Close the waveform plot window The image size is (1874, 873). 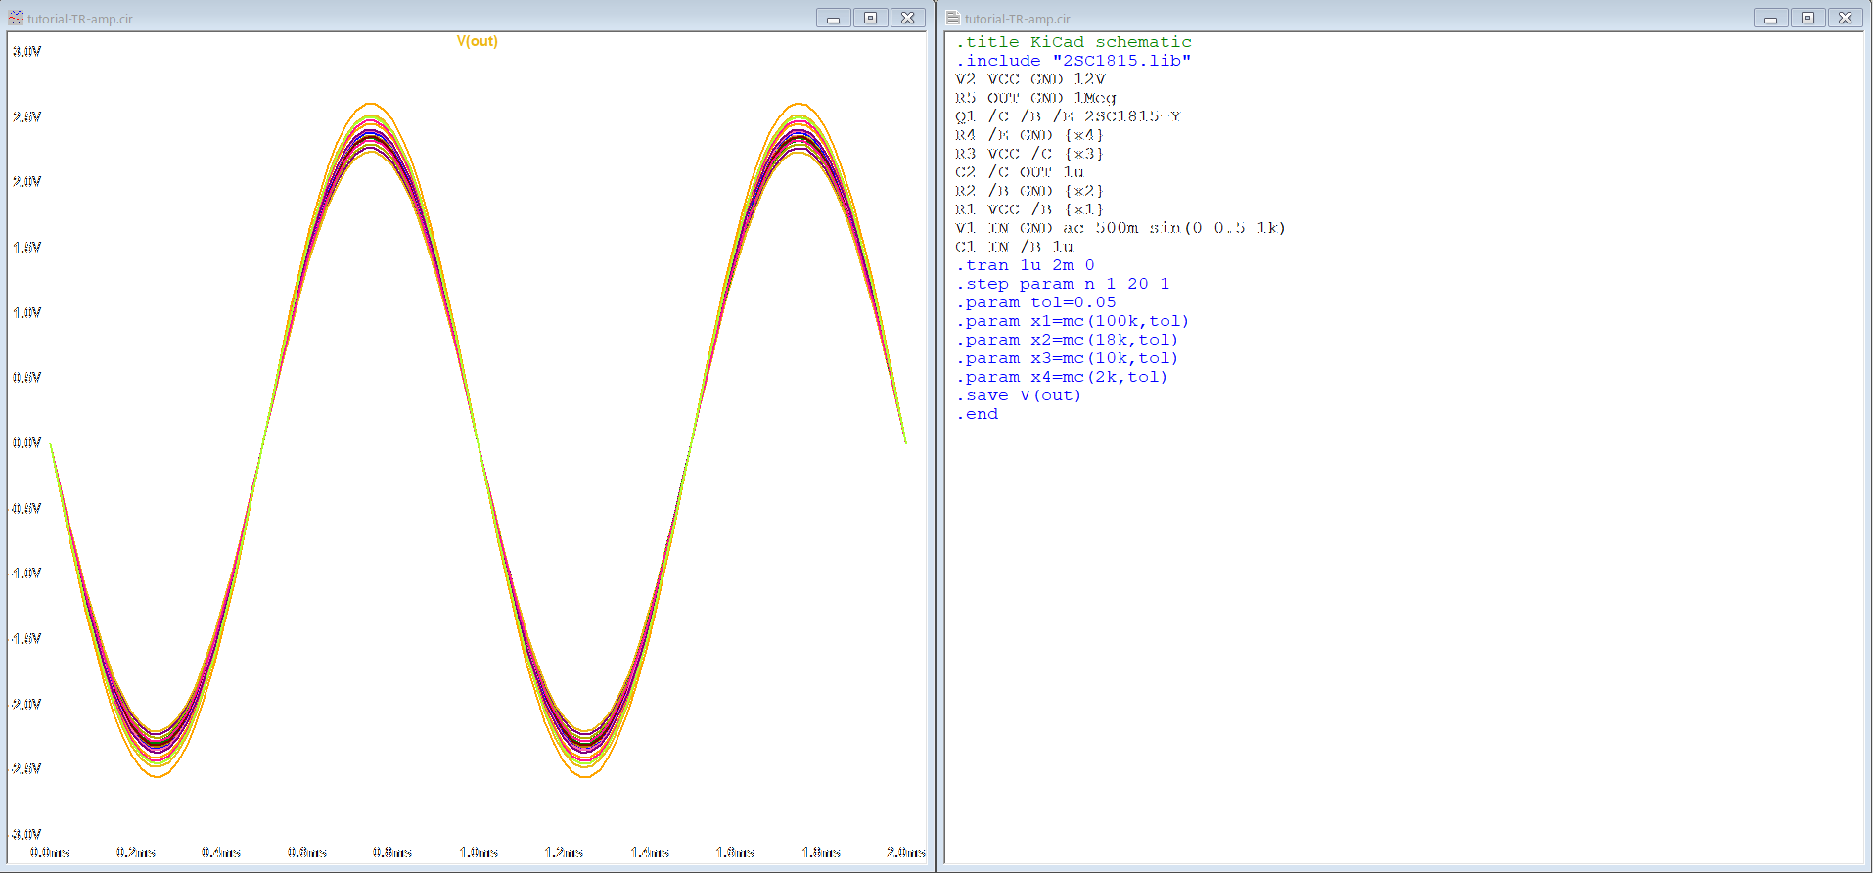click(907, 18)
